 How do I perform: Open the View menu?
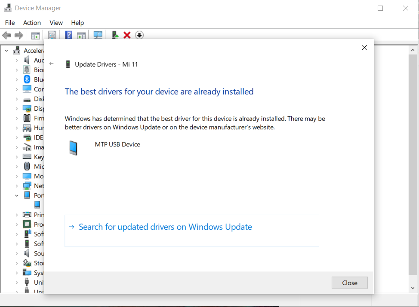56,23
